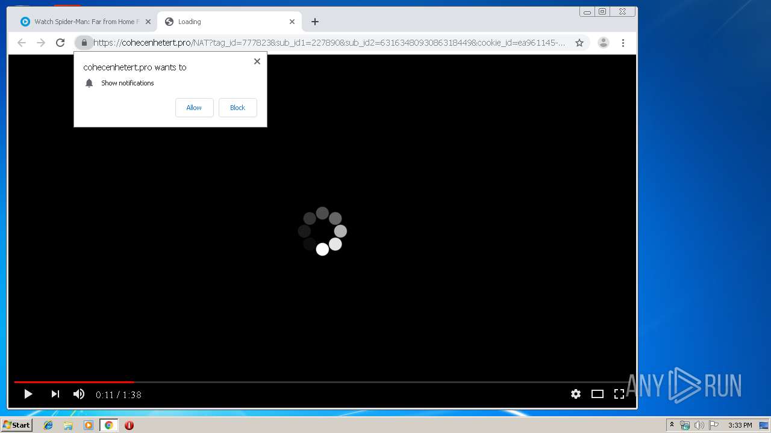Open media player from taskbar

click(89, 425)
